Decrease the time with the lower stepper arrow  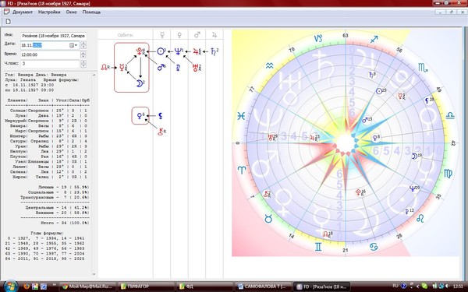pyautogui.click(x=83, y=57)
